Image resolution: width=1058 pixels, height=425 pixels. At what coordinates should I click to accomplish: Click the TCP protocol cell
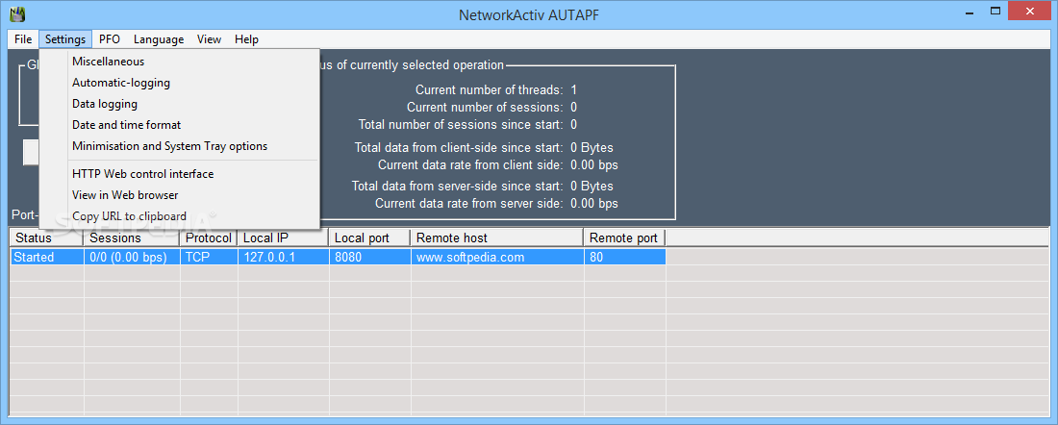click(x=209, y=257)
